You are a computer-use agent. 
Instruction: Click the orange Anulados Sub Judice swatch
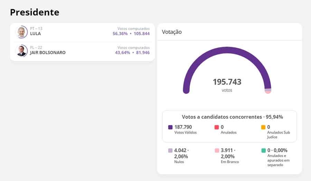(x=263, y=127)
